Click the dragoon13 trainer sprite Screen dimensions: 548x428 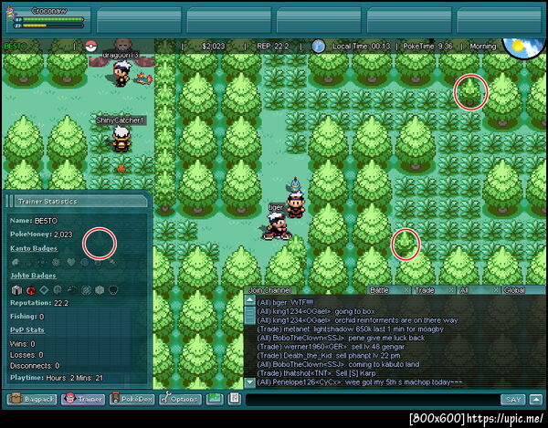point(121,73)
